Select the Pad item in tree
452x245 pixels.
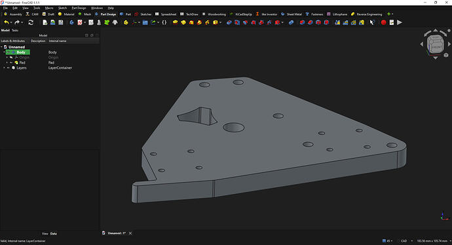click(x=22, y=62)
